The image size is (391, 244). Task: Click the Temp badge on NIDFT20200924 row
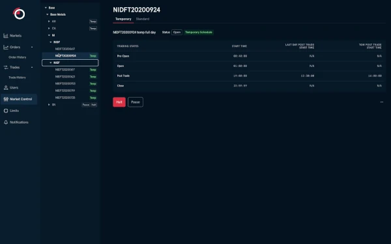(93, 56)
